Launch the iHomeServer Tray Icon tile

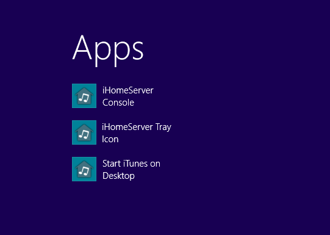[x=84, y=132]
